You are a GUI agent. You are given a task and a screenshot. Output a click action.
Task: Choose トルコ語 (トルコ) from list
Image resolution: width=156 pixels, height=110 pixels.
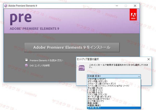[x=114, y=92]
